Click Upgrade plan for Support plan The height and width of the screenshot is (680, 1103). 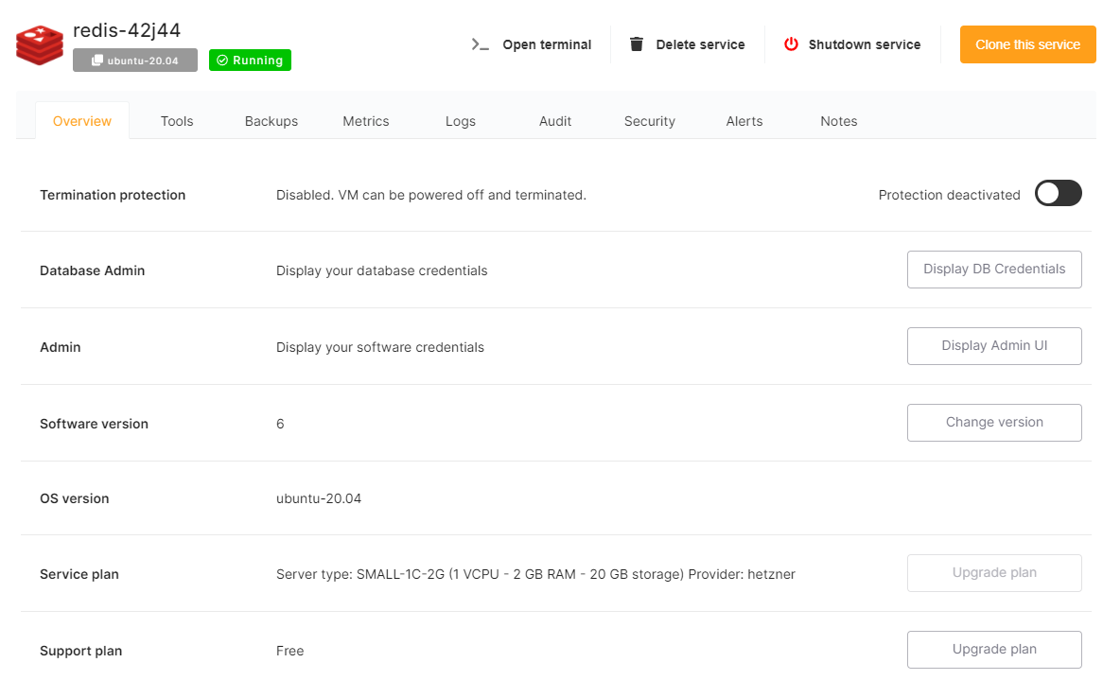(994, 650)
